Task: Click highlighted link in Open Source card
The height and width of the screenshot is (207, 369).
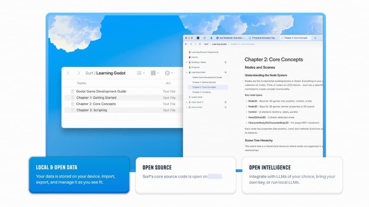Action: [x=215, y=176]
